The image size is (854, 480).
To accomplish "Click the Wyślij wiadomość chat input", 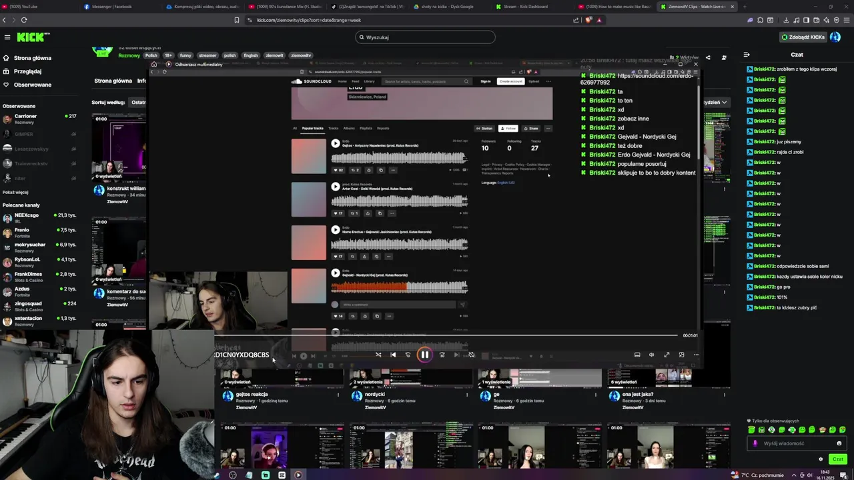I will pyautogui.click(x=797, y=443).
